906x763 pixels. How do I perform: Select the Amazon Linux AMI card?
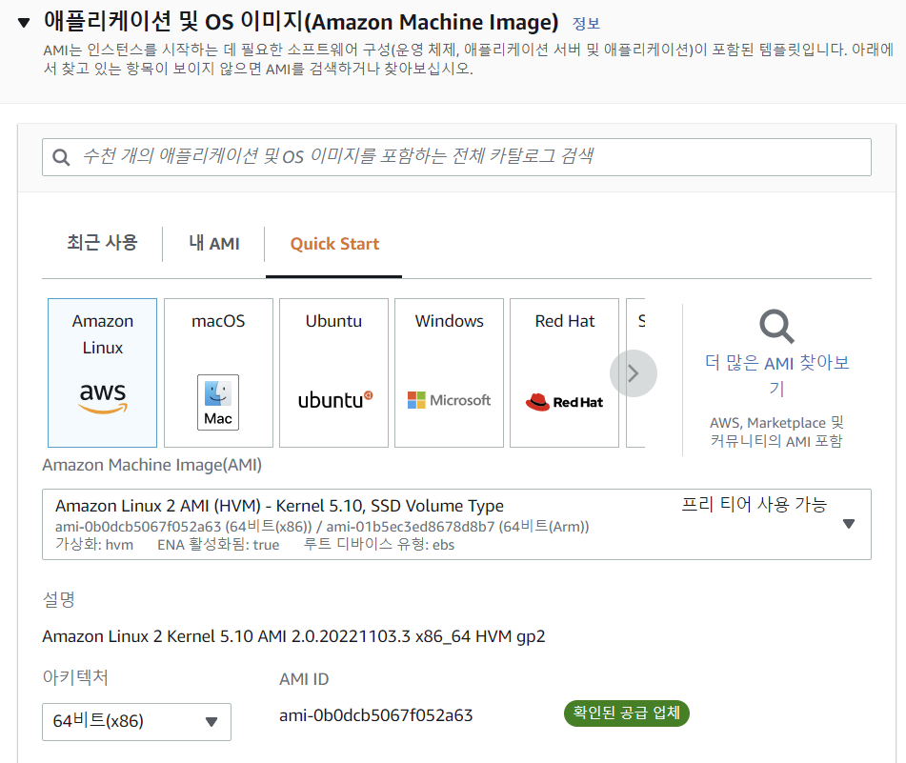point(102,372)
